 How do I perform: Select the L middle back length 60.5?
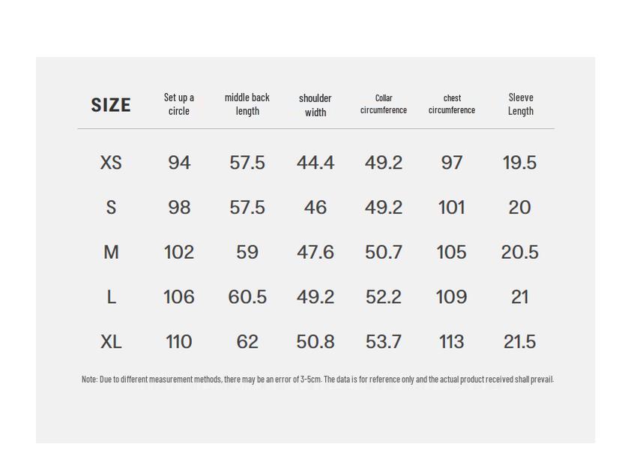(x=247, y=298)
